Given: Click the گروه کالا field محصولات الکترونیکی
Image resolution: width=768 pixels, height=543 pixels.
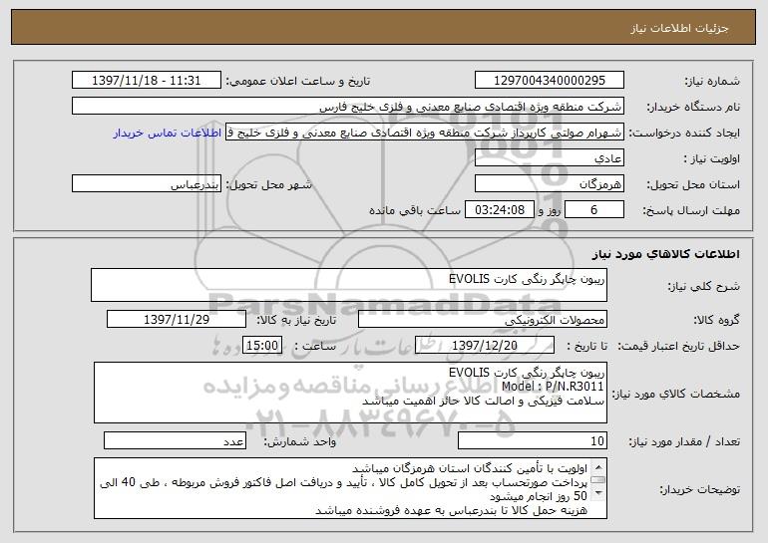Looking at the screenshot, I should click(x=483, y=320).
